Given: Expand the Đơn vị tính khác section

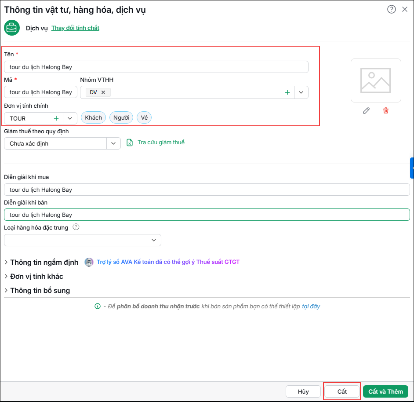Looking at the screenshot, I should point(34,277).
